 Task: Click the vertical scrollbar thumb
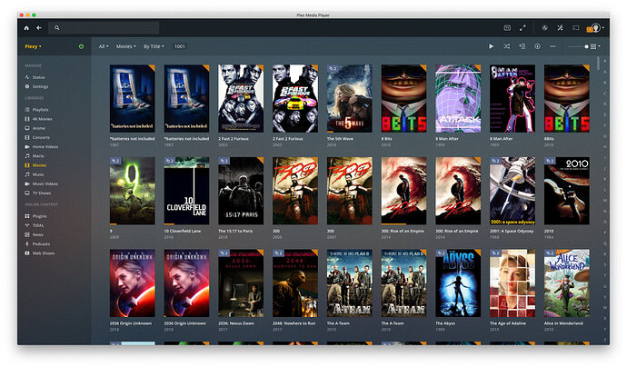[x=599, y=64]
